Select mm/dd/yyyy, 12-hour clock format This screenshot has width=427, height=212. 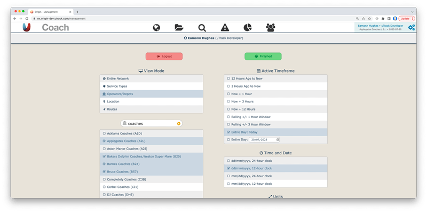coord(275,184)
